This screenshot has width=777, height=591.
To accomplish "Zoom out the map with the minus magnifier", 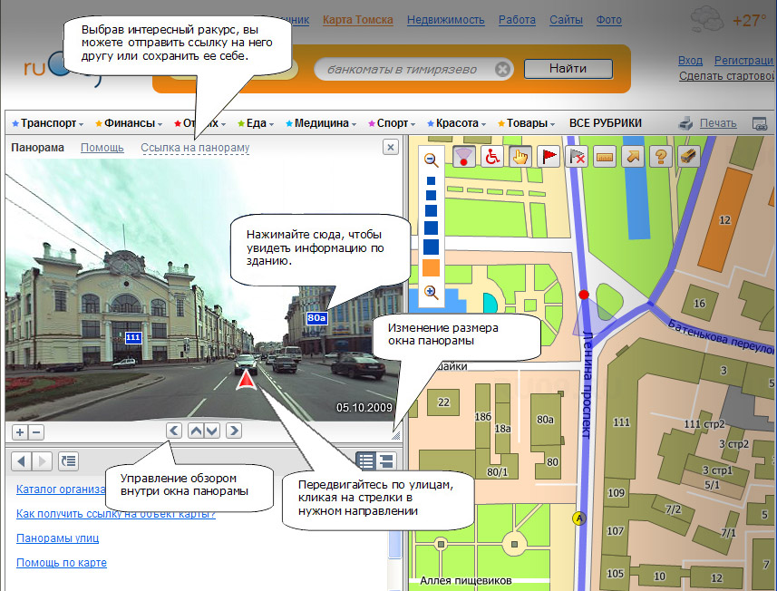I will pos(432,160).
